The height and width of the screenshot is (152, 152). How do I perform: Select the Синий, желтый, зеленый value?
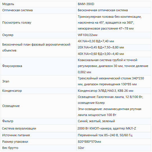pos(96,121)
